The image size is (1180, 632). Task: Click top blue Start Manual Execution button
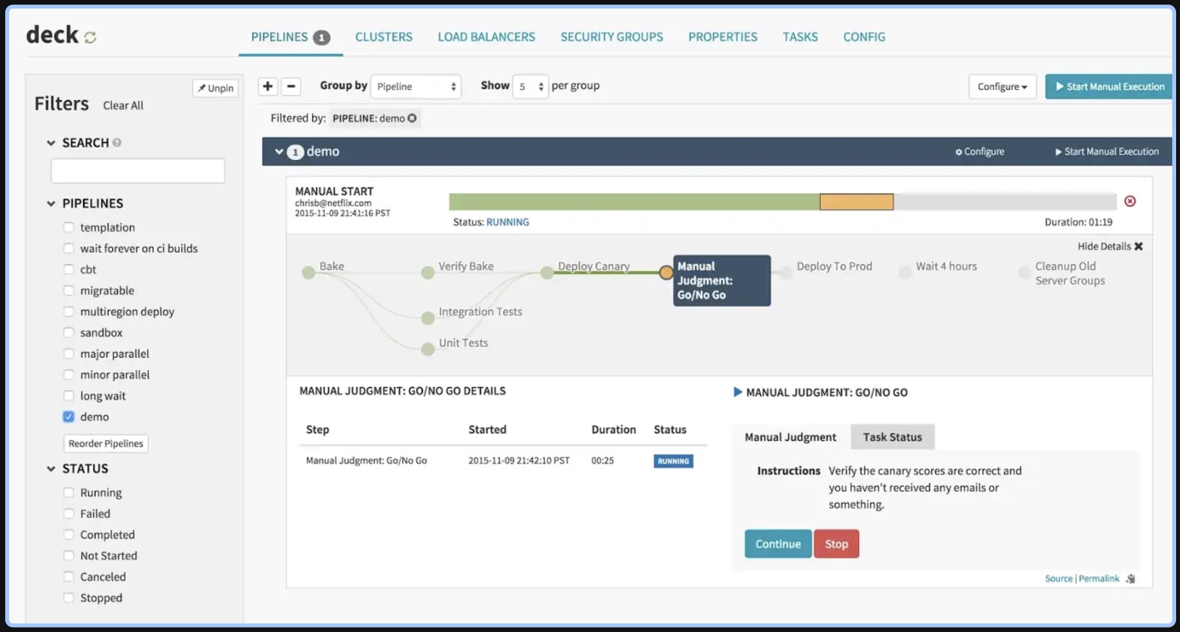1109,86
